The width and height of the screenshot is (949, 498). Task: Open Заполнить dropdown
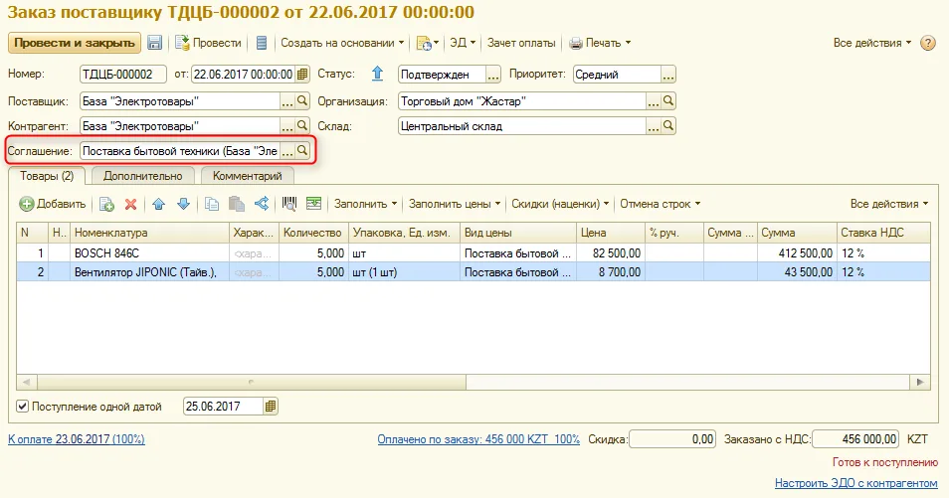365,204
